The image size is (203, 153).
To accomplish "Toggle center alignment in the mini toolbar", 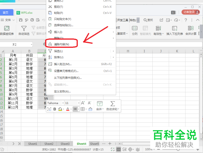I will [x=75, y=109].
